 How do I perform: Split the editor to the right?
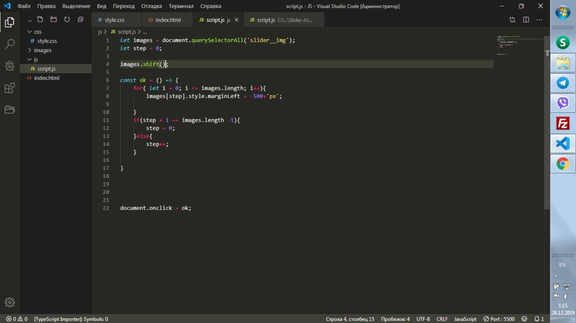[526, 20]
